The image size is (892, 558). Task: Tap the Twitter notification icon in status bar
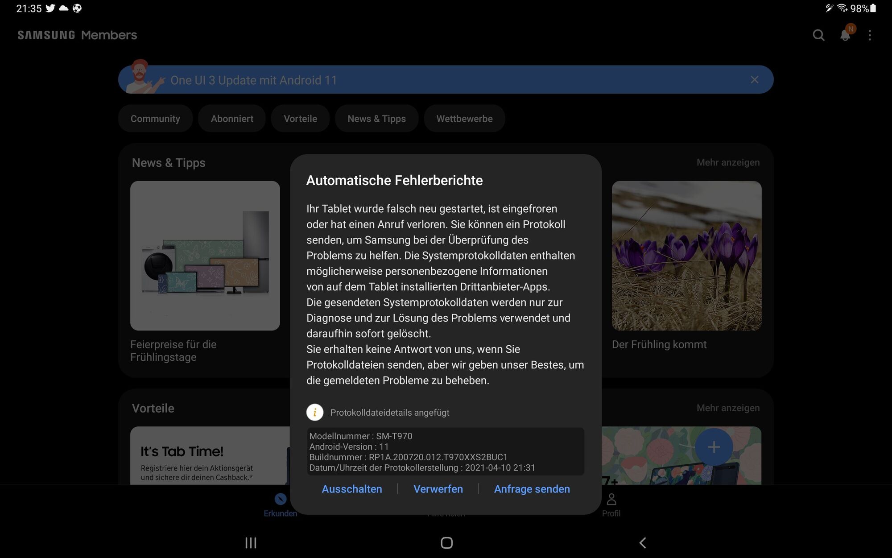[x=50, y=8]
